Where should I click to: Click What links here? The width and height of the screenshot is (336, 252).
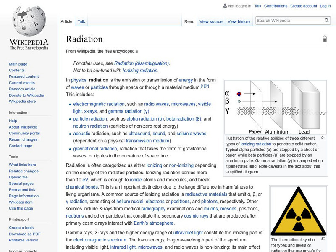(22, 165)
